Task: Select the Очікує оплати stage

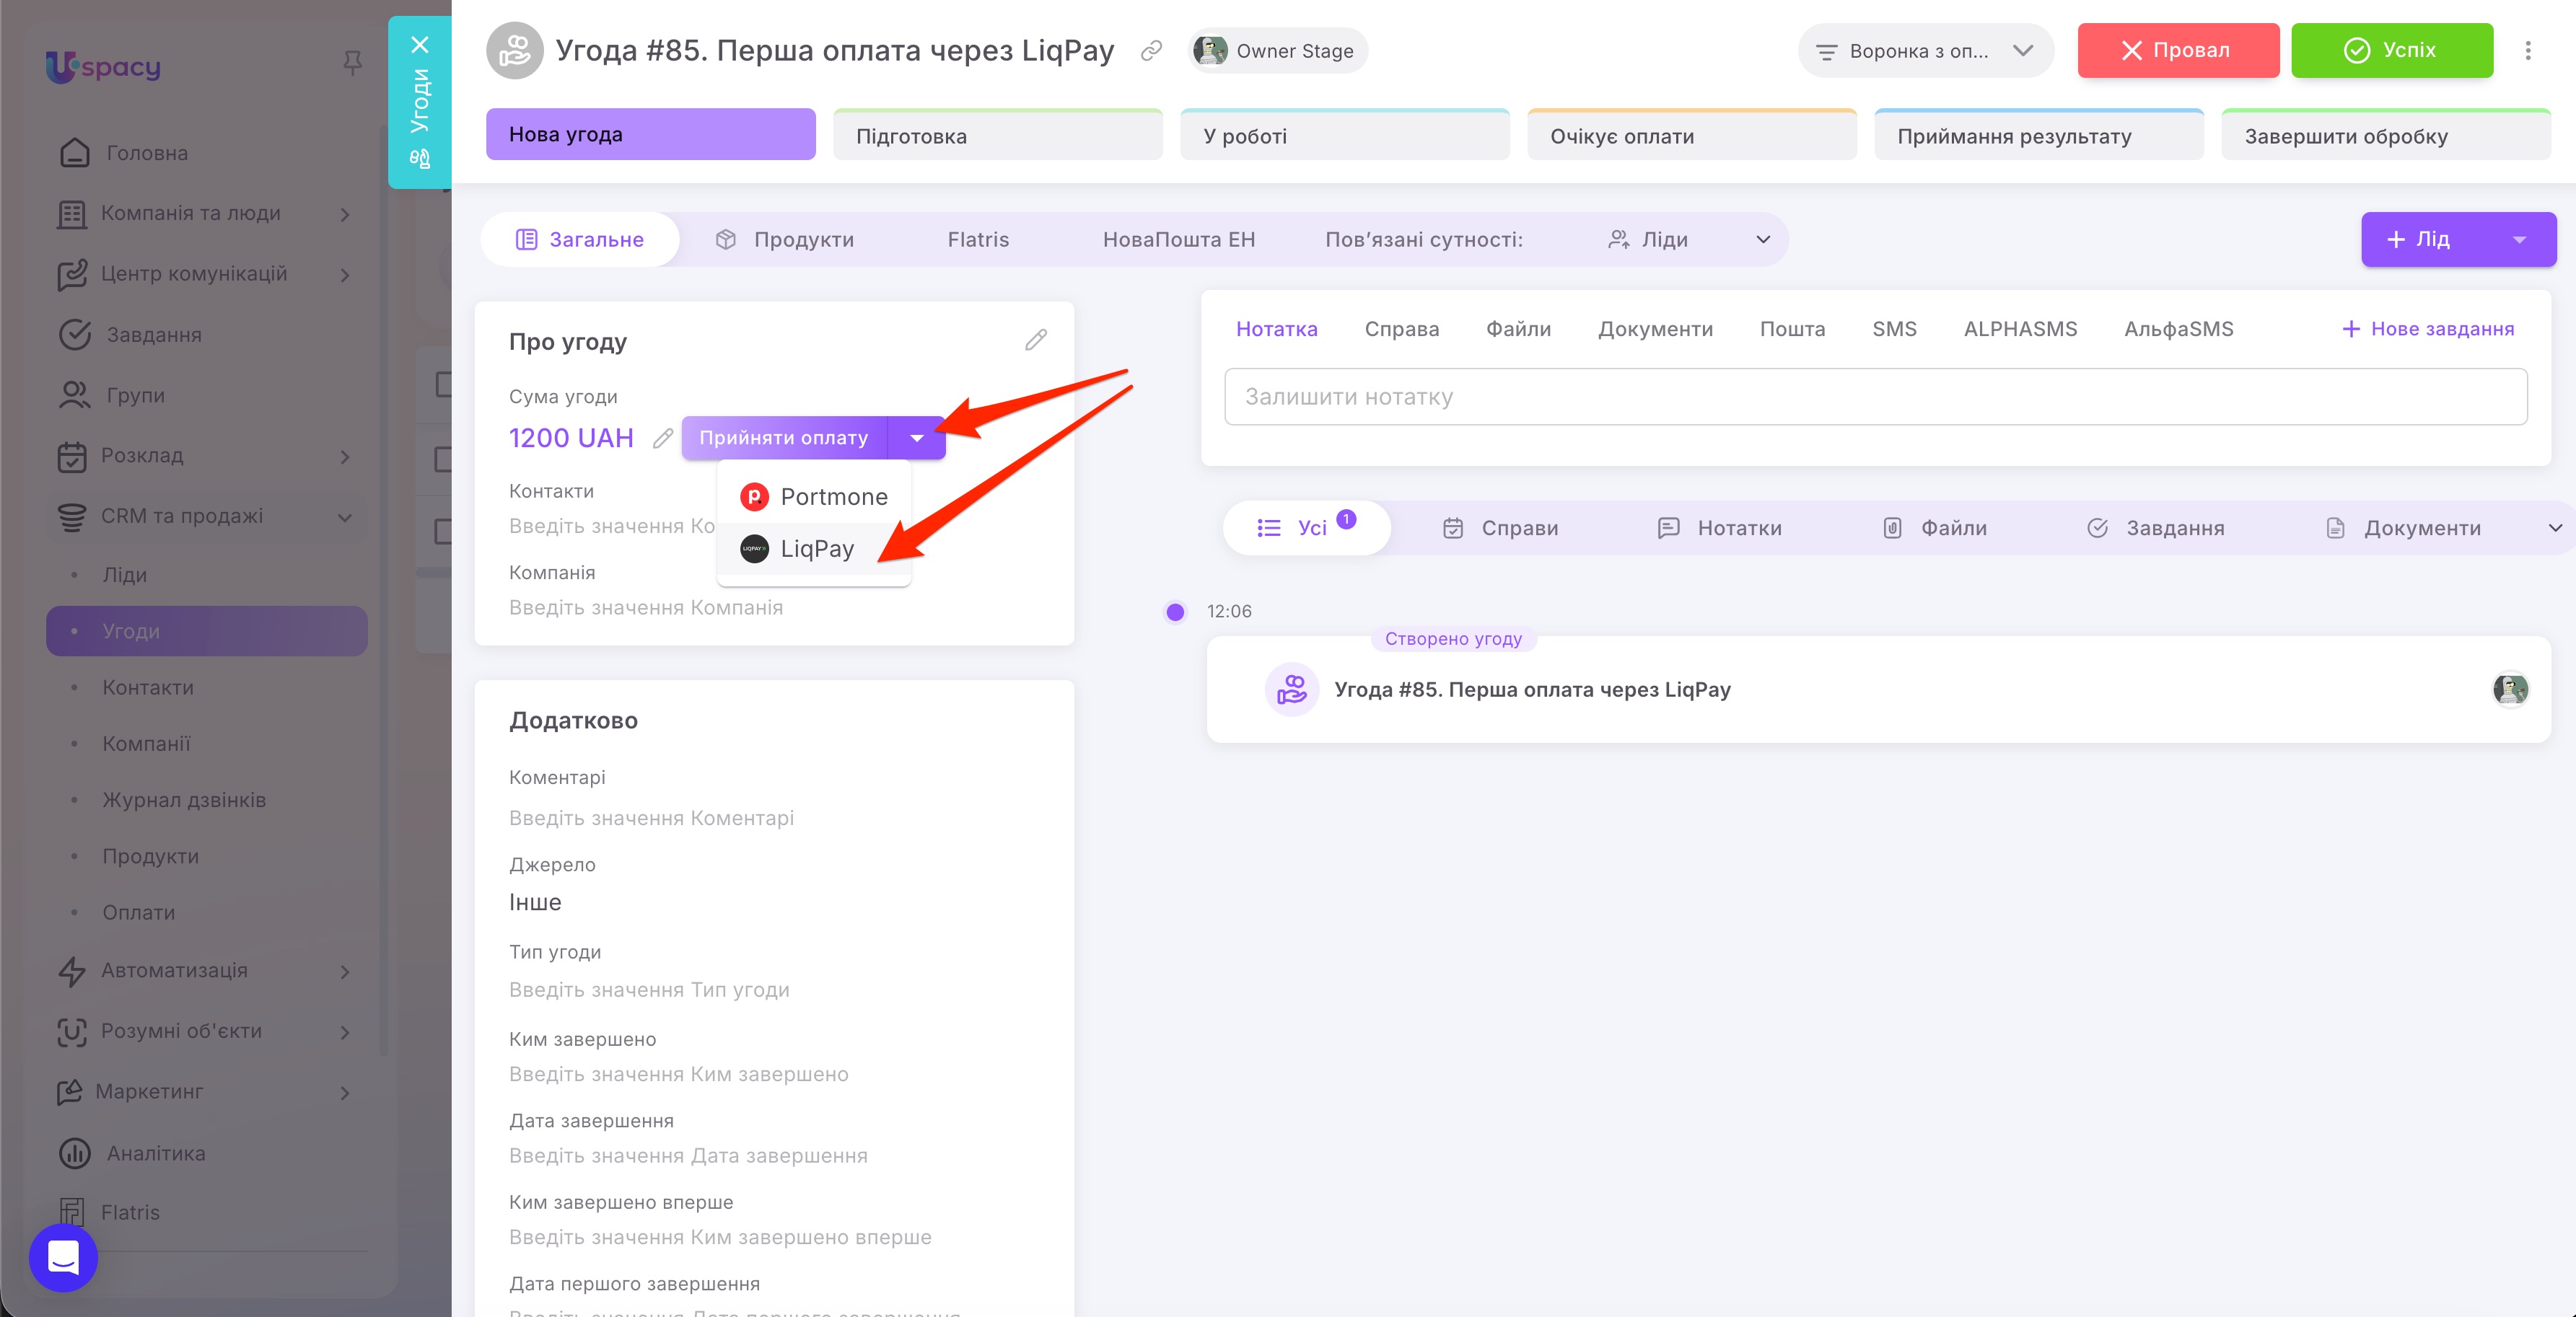Action: pos(1692,135)
